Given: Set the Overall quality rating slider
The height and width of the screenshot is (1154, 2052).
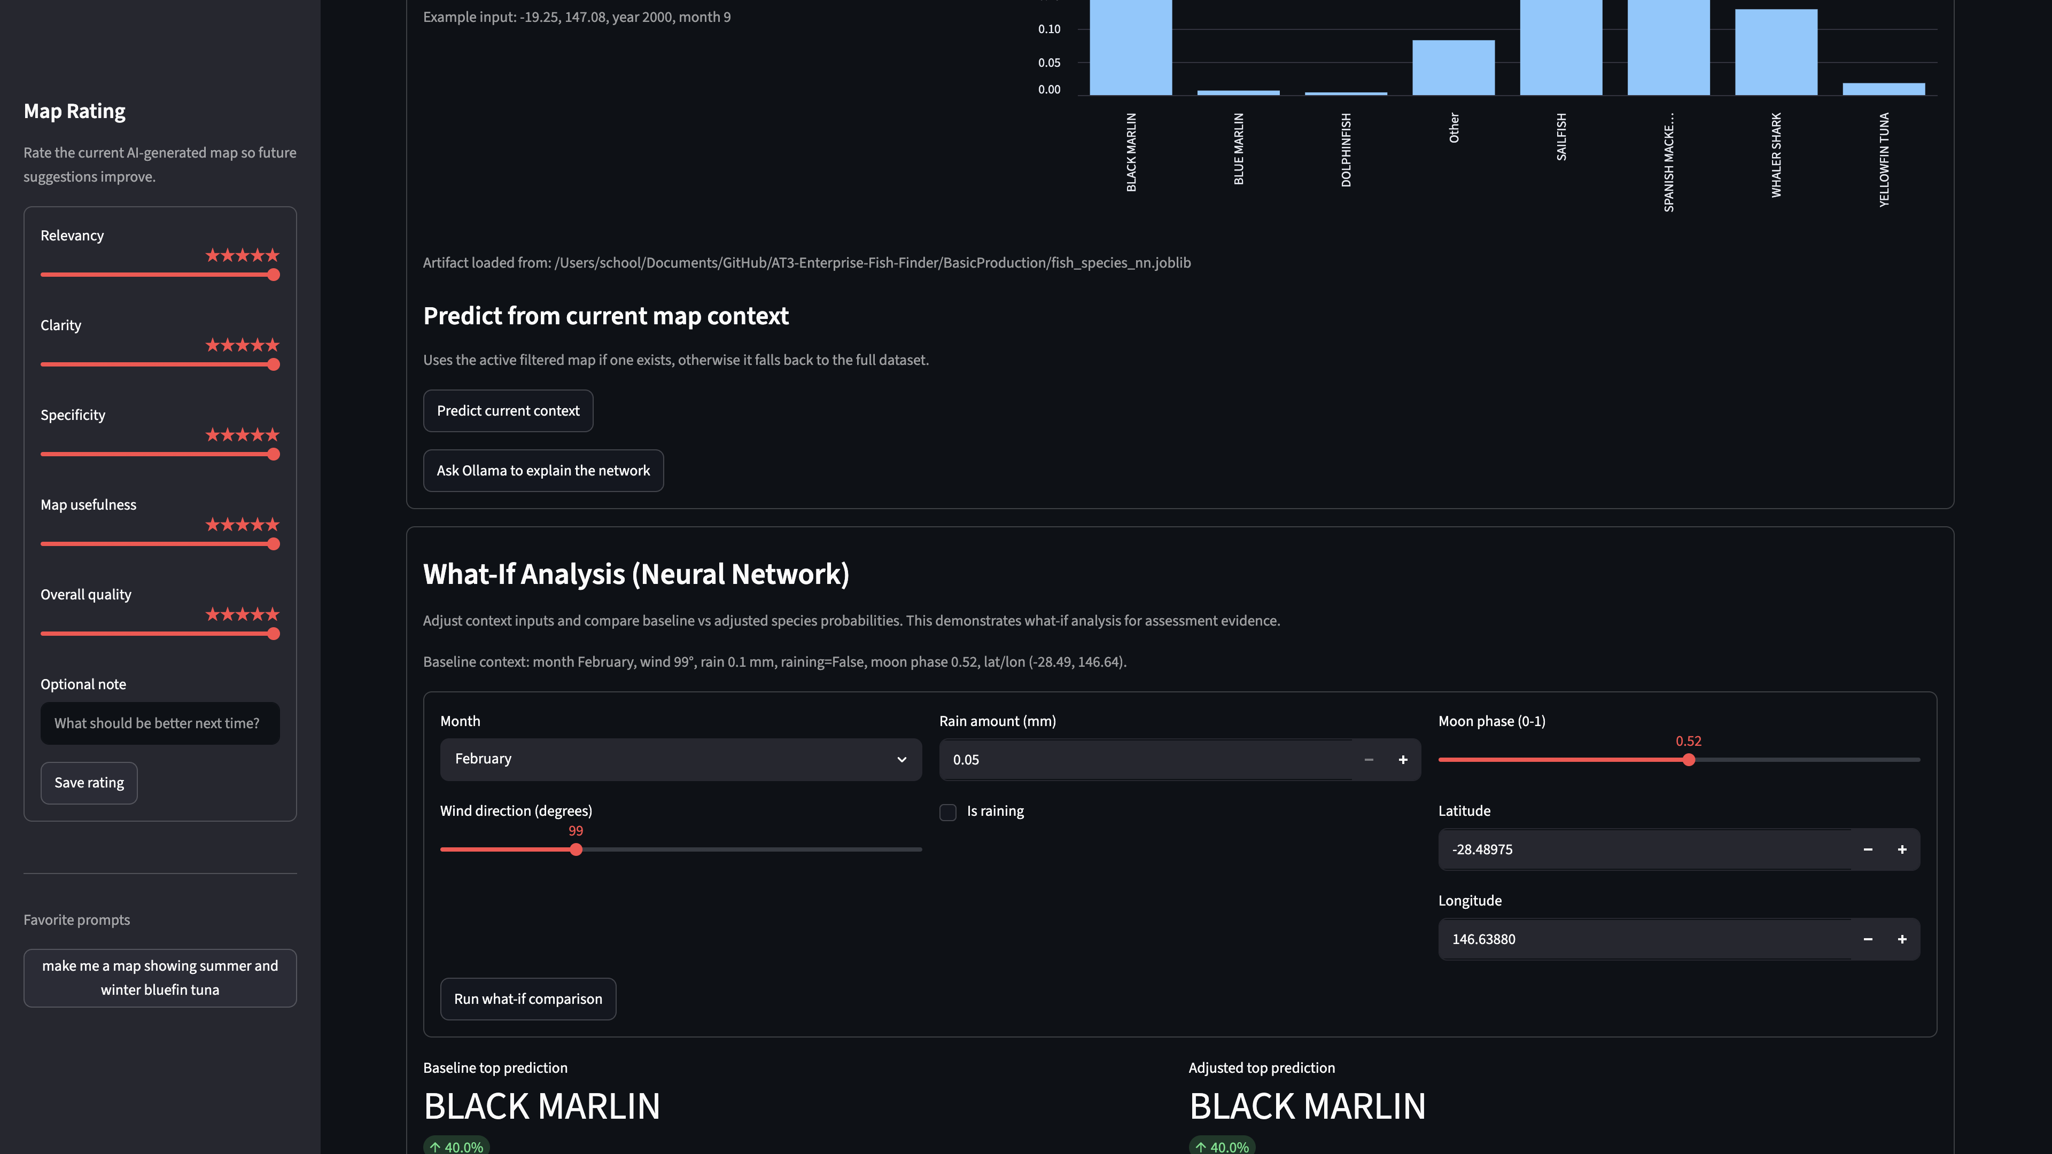Looking at the screenshot, I should pos(273,634).
